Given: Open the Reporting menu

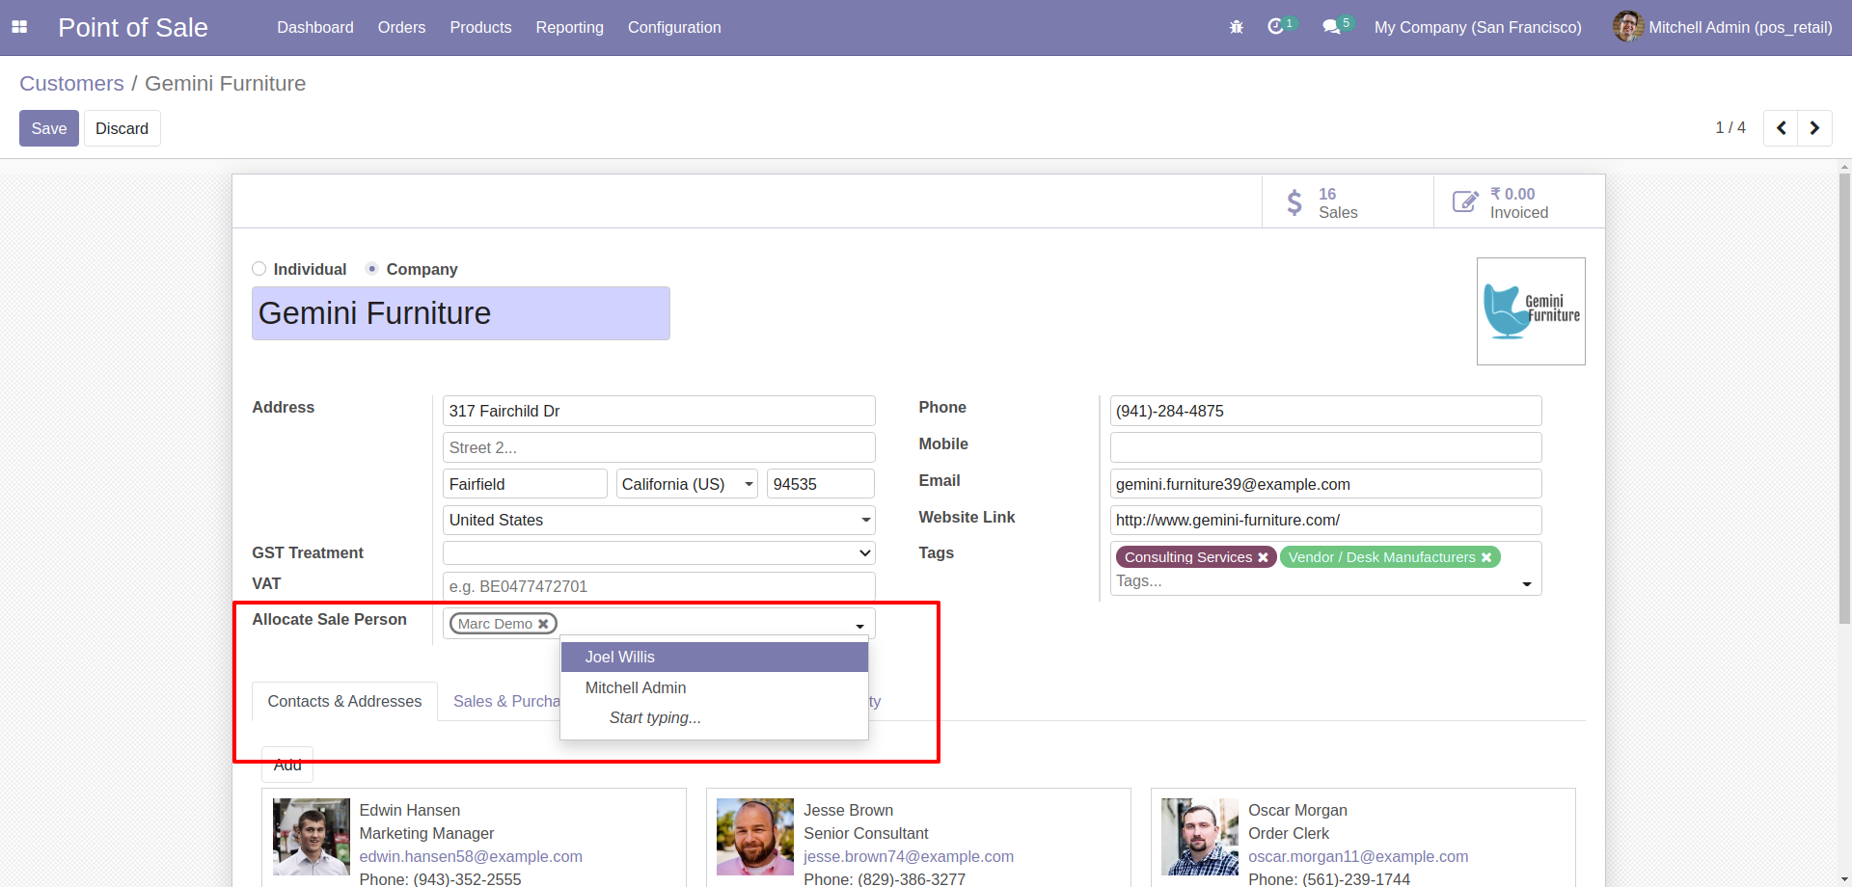Looking at the screenshot, I should tap(569, 27).
